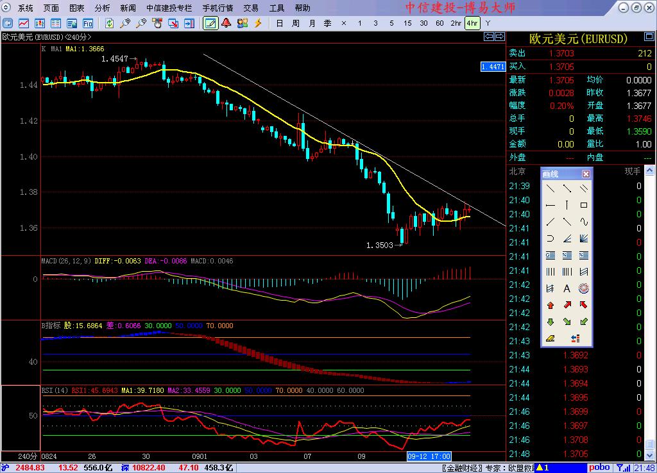Viewport: 657px width, 473px height.
Task: Click the lightning bolt toolbar icon
Action: (x=258, y=23)
